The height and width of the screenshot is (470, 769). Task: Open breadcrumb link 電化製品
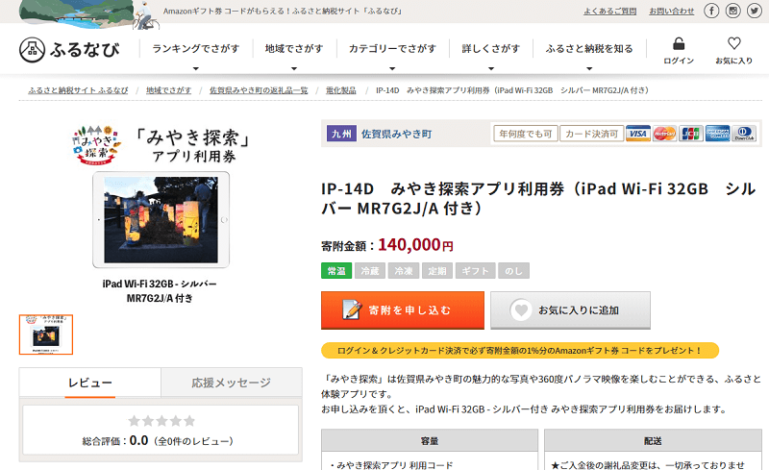point(341,90)
